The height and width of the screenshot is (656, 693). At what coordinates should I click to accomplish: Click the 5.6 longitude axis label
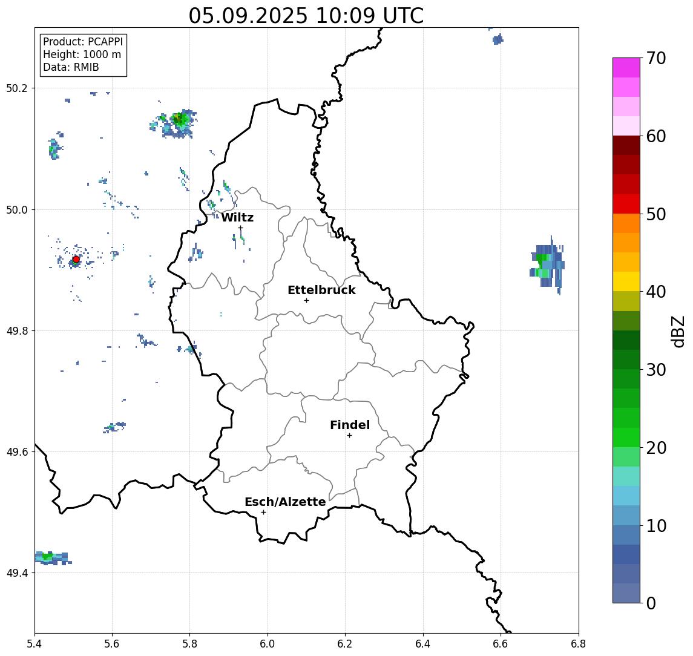(112, 644)
